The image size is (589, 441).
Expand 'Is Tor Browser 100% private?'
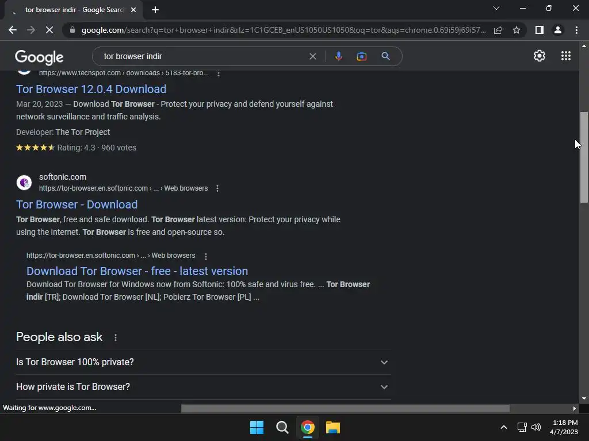pos(203,362)
